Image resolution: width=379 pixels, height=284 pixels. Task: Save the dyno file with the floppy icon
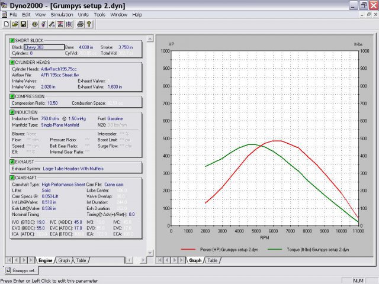coord(23,24)
